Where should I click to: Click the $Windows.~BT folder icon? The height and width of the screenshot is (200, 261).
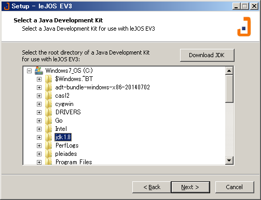pyautogui.click(x=48, y=79)
